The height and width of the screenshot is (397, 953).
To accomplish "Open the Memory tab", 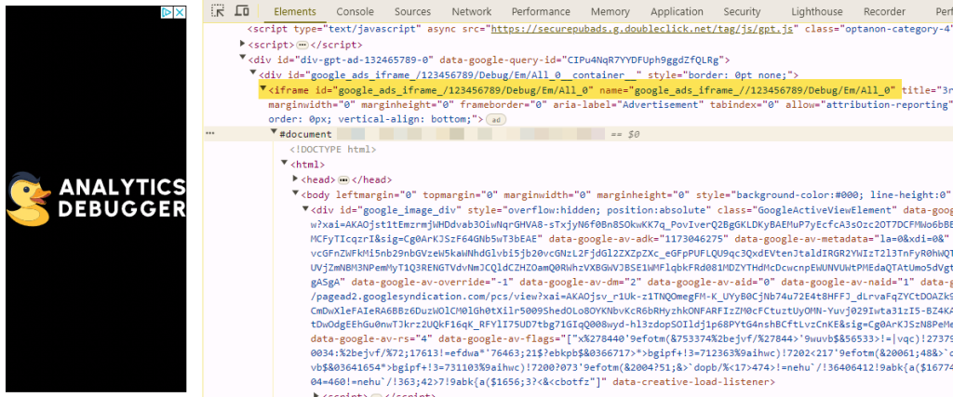I will [610, 11].
